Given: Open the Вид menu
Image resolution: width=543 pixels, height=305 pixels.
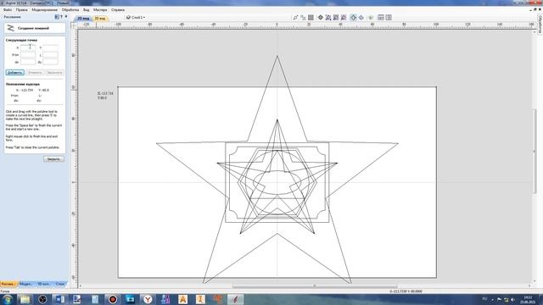Looking at the screenshot, I should (87, 10).
